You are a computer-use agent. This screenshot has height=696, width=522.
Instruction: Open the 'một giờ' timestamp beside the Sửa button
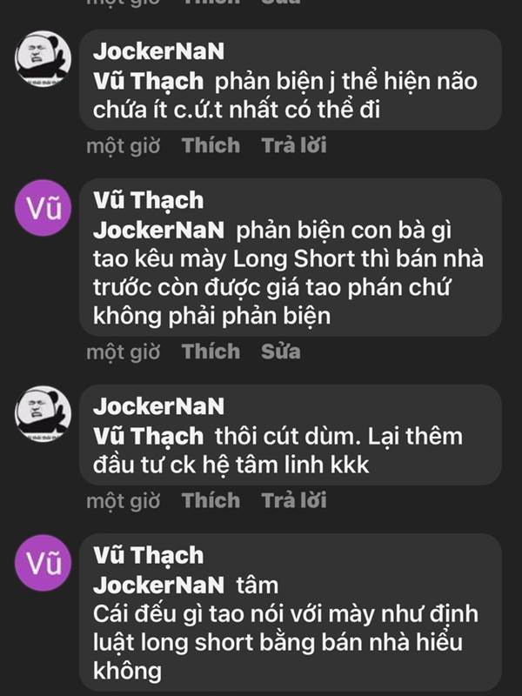(123, 351)
